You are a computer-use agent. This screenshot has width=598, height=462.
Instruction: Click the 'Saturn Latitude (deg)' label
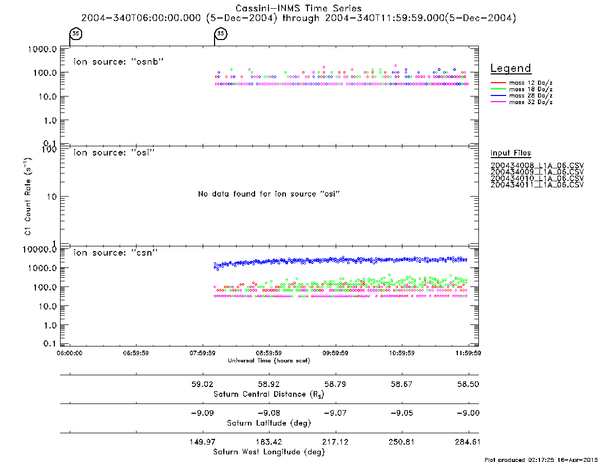tap(269, 423)
